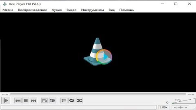Click the 1.00x playback speed label
This screenshot has height=110, width=196.
pos(163,107)
